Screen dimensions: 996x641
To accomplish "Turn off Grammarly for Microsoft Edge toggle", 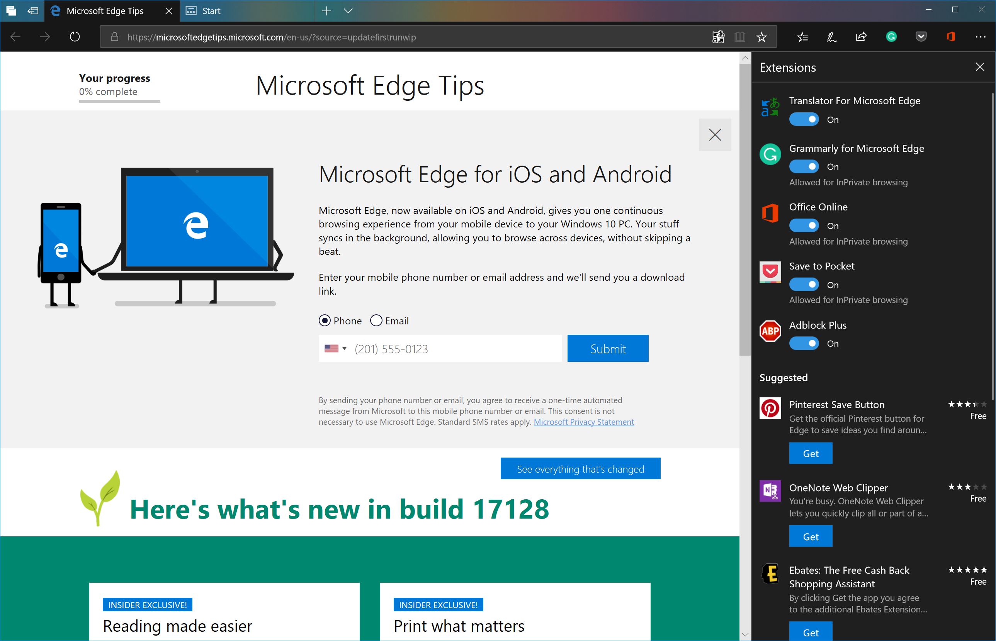I will (804, 166).
